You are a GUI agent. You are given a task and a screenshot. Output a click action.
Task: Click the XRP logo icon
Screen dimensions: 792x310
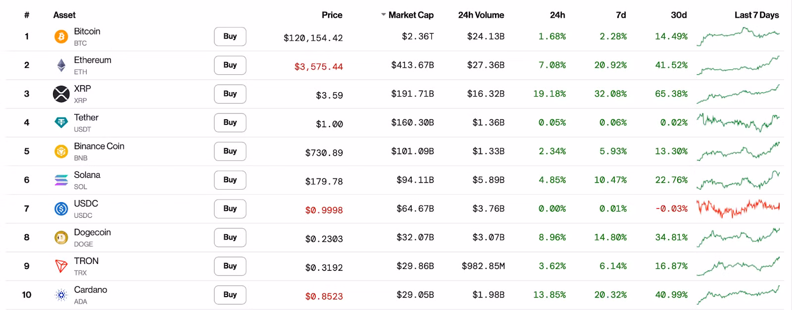coord(61,94)
